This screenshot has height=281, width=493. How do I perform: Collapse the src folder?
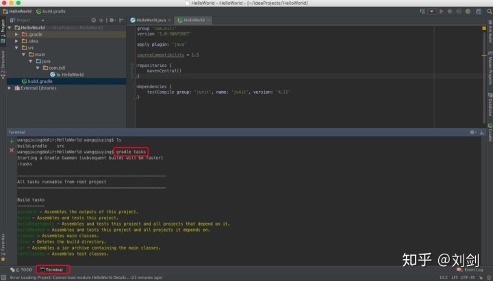(x=16, y=48)
